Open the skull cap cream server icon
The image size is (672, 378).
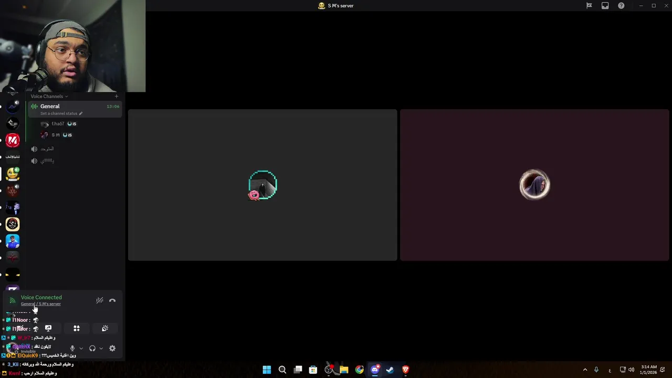(x=13, y=224)
